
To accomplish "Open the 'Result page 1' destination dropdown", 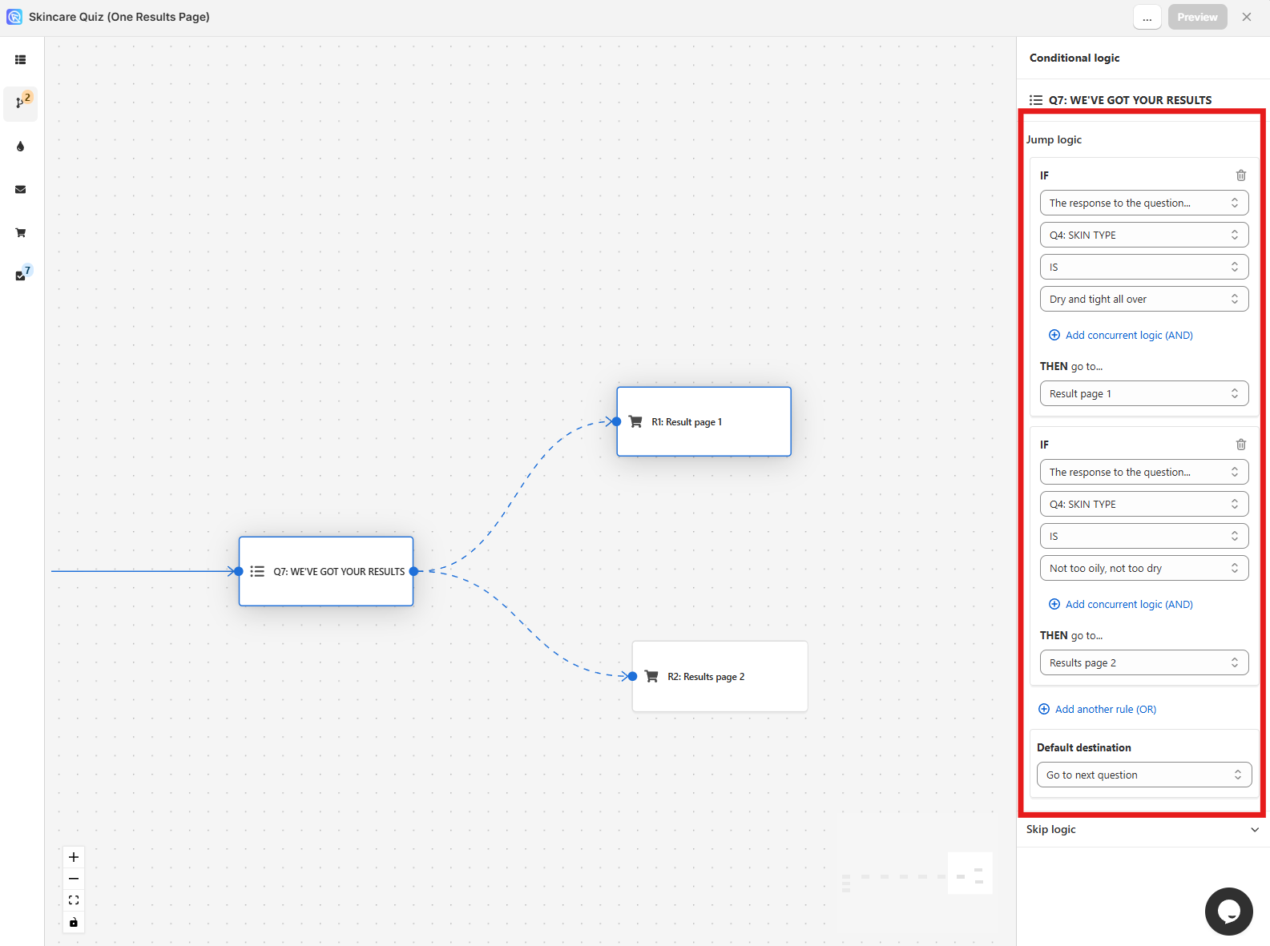I will tap(1144, 393).
